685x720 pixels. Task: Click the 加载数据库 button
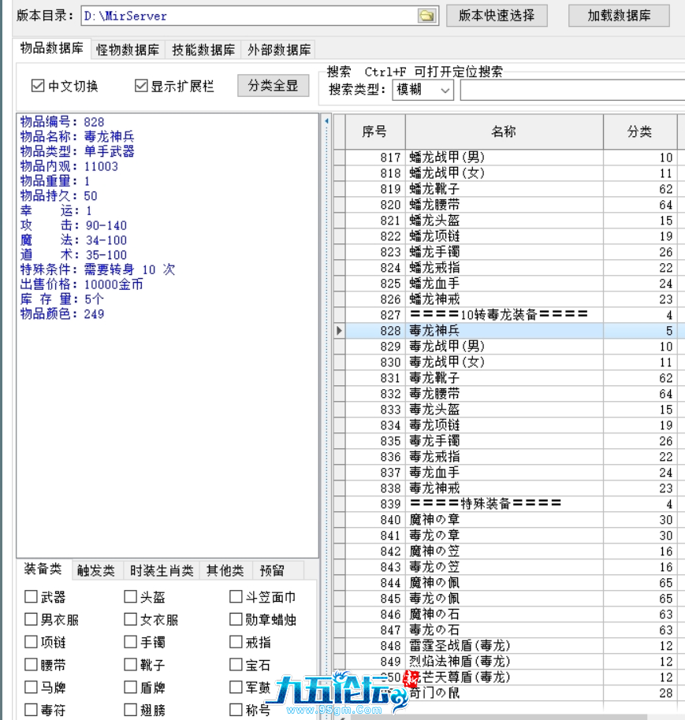(x=619, y=16)
